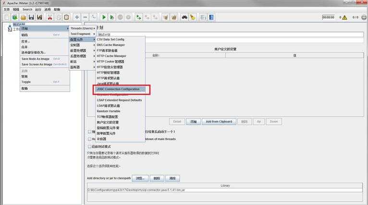Choose Toggle in the context menu
The width and height of the screenshot is (368, 205).
pyautogui.click(x=45, y=82)
